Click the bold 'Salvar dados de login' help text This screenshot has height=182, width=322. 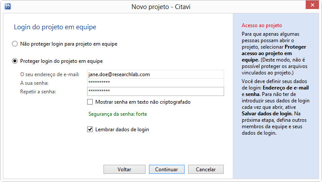pos(267,114)
